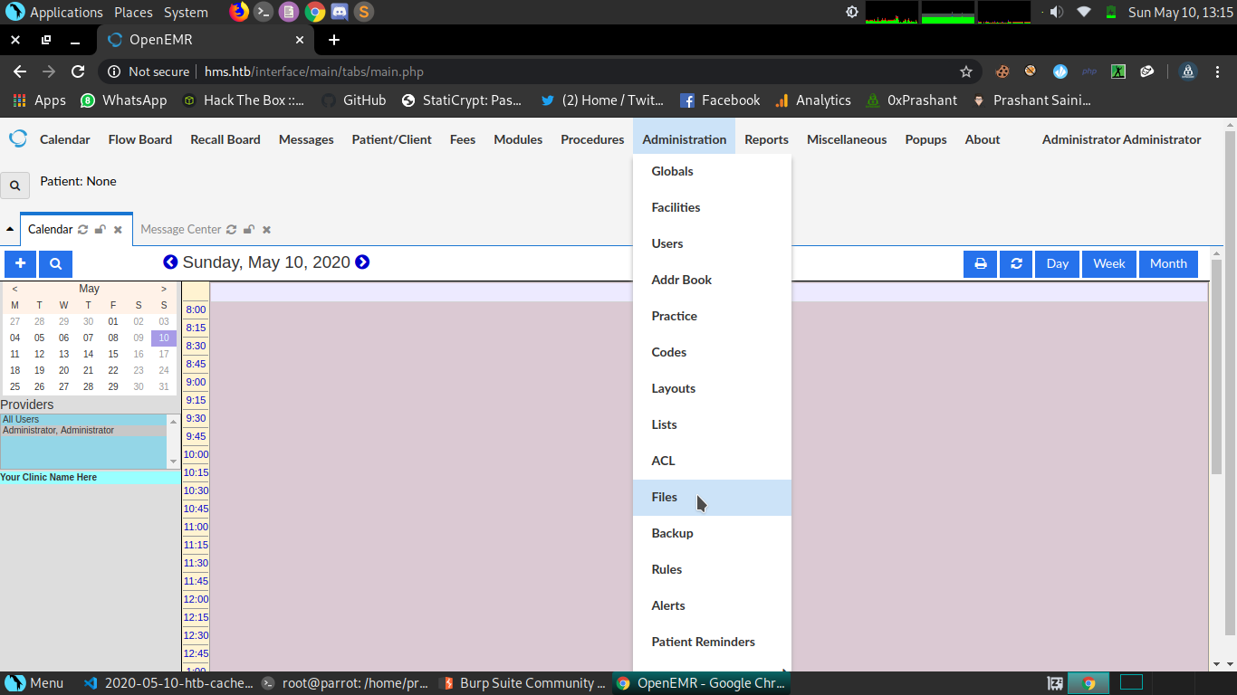The height and width of the screenshot is (695, 1237).
Task: Refresh the Message Center tab
Action: pos(232,230)
